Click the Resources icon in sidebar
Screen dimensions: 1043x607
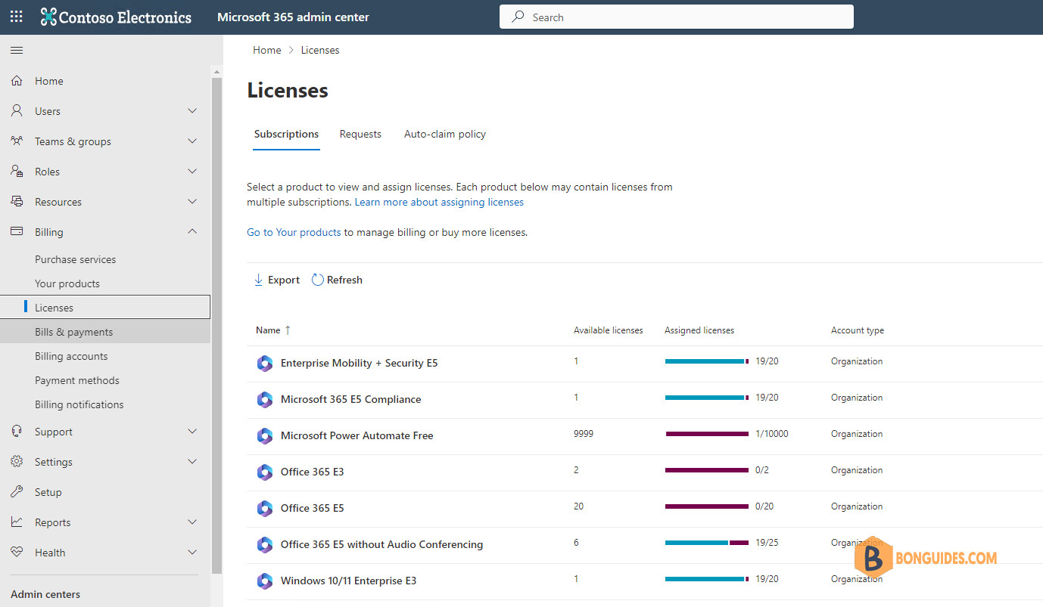pos(17,202)
